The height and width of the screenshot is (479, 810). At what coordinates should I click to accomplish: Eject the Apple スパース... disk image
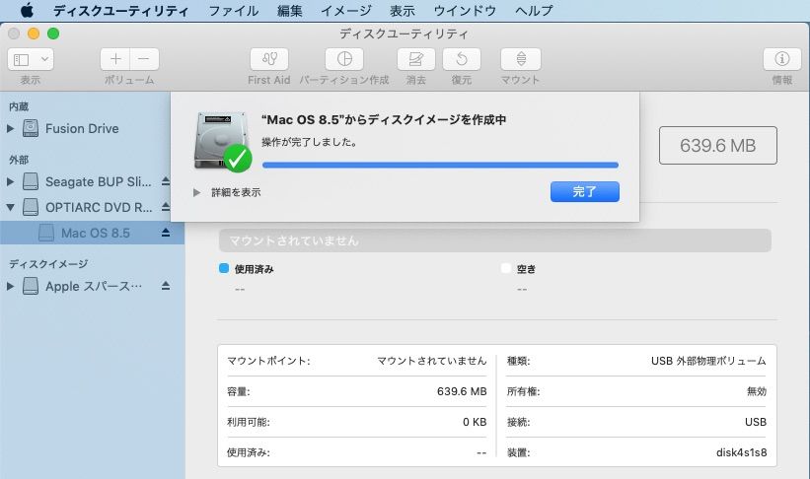[x=166, y=286]
